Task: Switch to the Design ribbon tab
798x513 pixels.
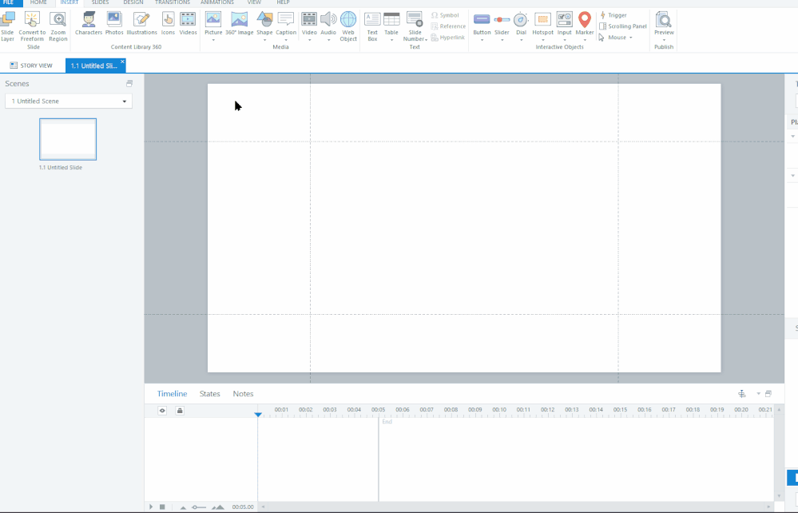Action: tap(133, 3)
